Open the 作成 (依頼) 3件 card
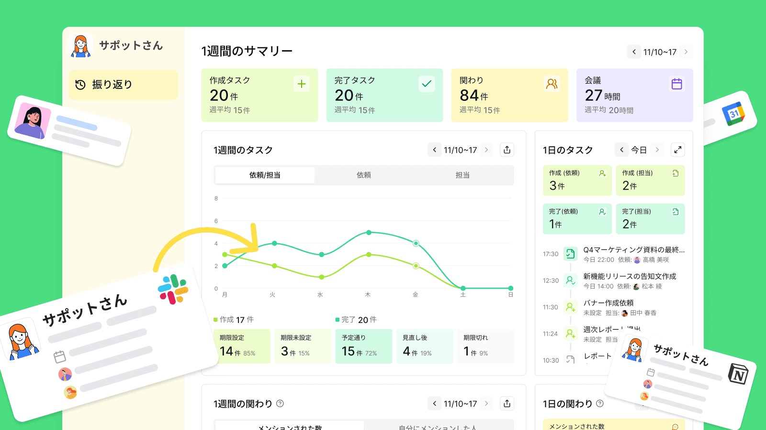The image size is (766, 430). coord(577,180)
